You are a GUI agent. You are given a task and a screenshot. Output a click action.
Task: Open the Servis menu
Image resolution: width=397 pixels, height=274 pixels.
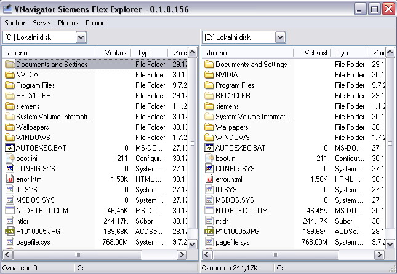(42, 23)
